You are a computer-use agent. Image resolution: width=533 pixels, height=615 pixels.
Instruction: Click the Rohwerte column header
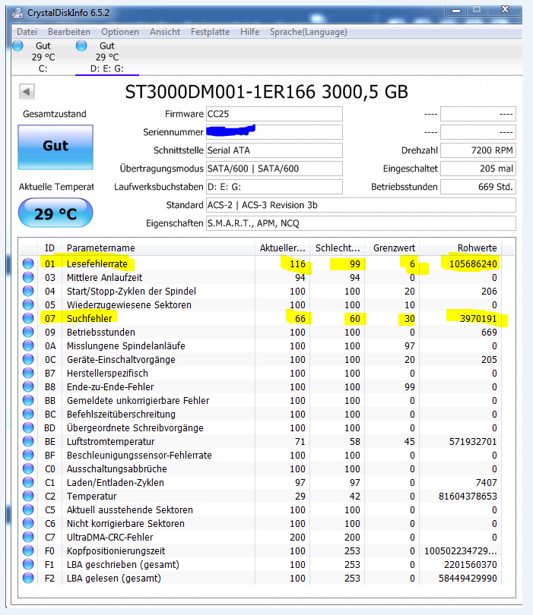click(460, 248)
